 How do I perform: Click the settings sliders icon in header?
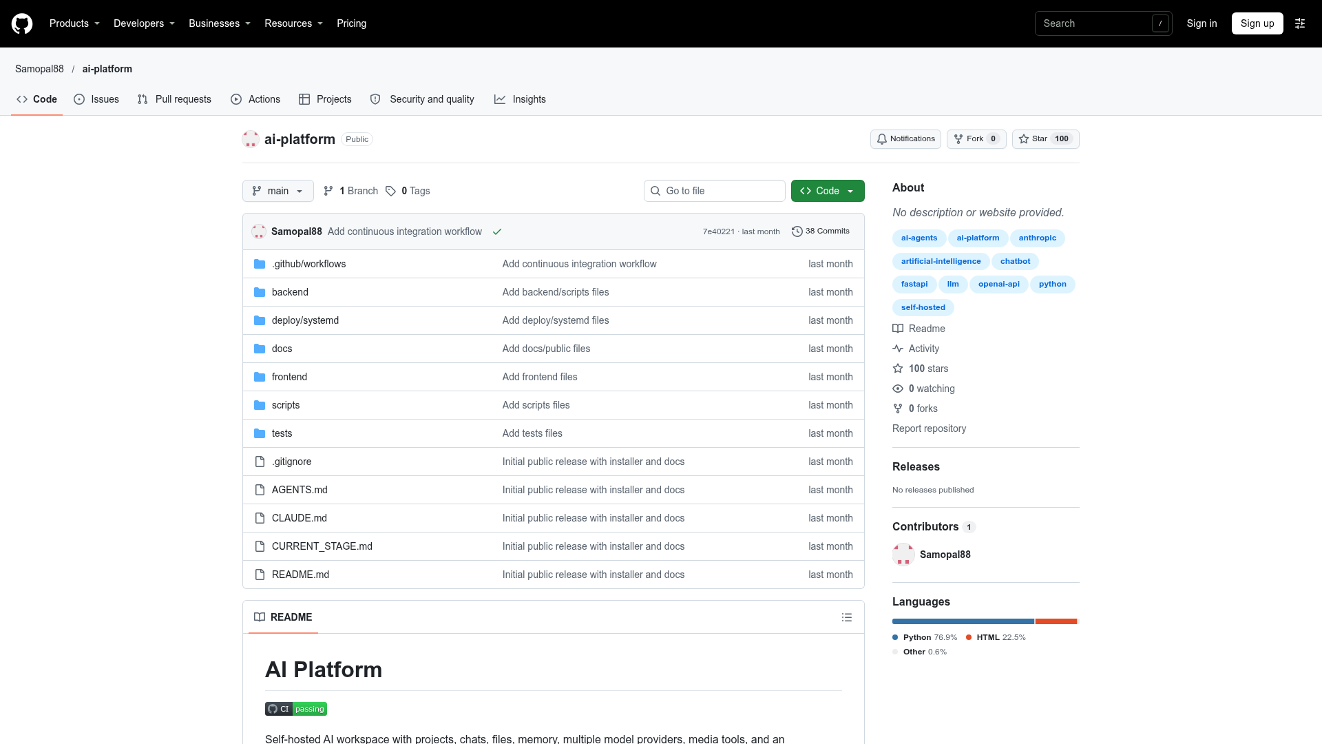click(x=1300, y=23)
